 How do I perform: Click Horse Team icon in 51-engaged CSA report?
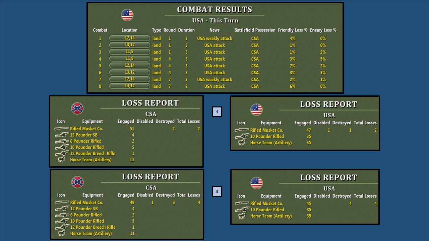61,160
